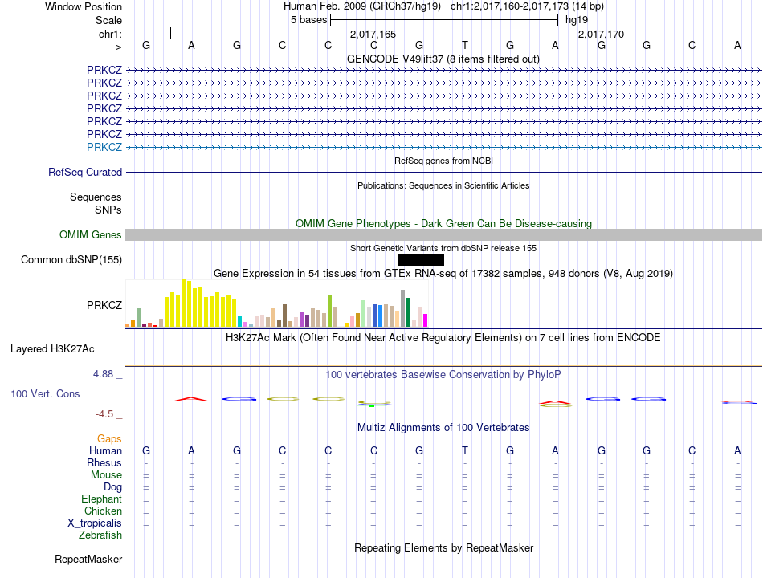
Task: Click the RepeatMasker track label
Action: 88,559
